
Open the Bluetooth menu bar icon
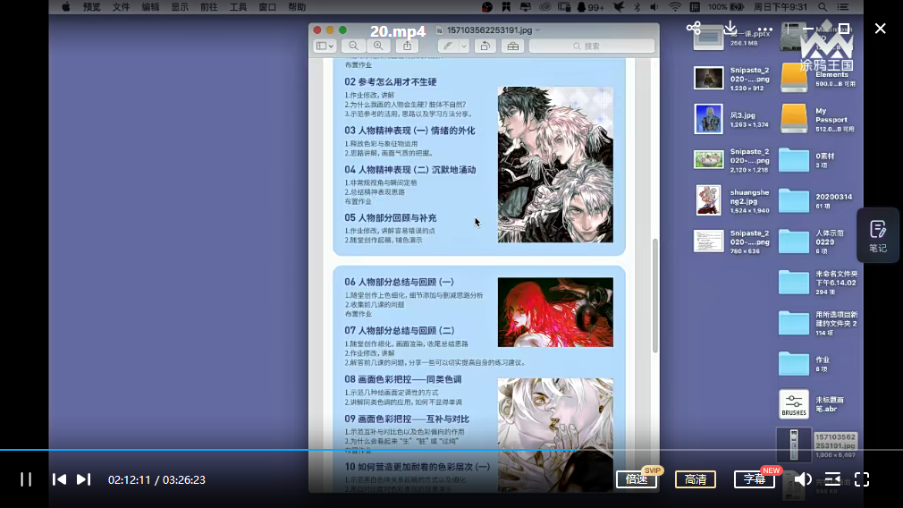pos(637,7)
